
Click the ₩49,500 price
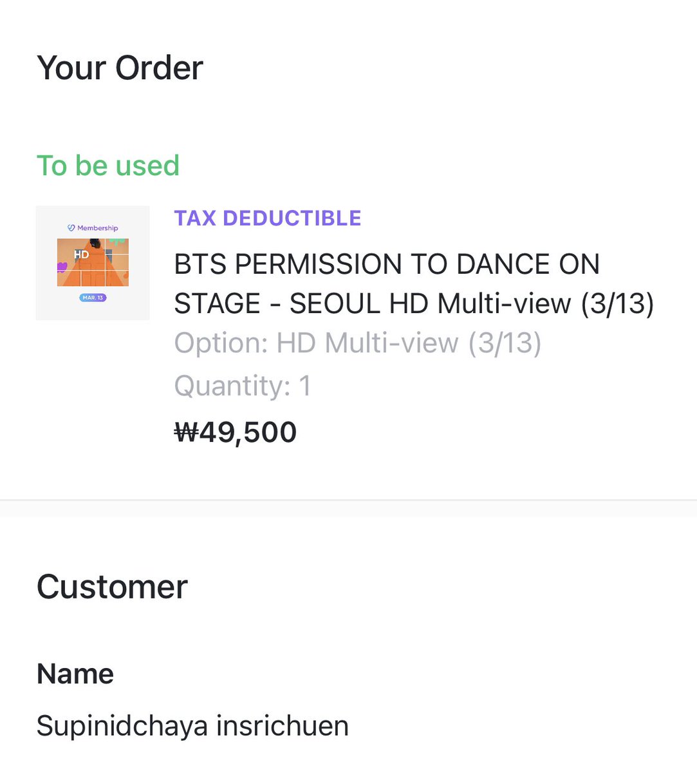(x=236, y=432)
